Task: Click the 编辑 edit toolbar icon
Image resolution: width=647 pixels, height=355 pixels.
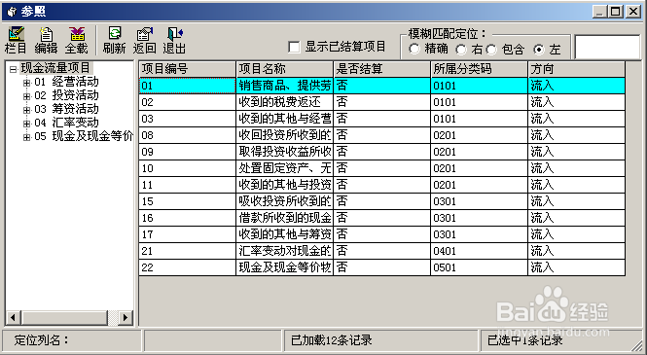Action: click(x=46, y=40)
